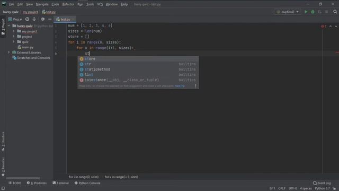Screen dimensions: 339x191
Task: Select the staticmethod suggestion
Action: (138, 70)
